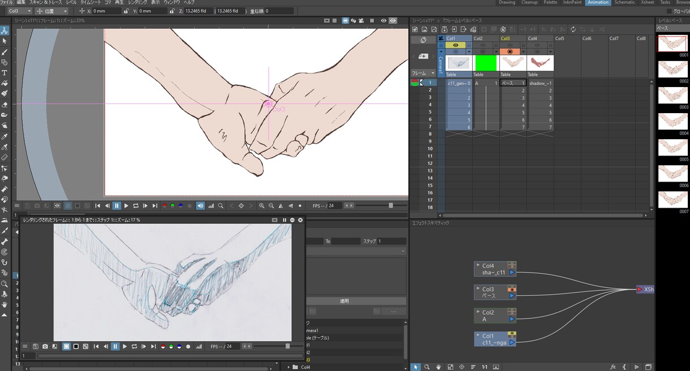Toggle sound on viewer playback bar
The image size is (690, 371).
click(x=200, y=206)
